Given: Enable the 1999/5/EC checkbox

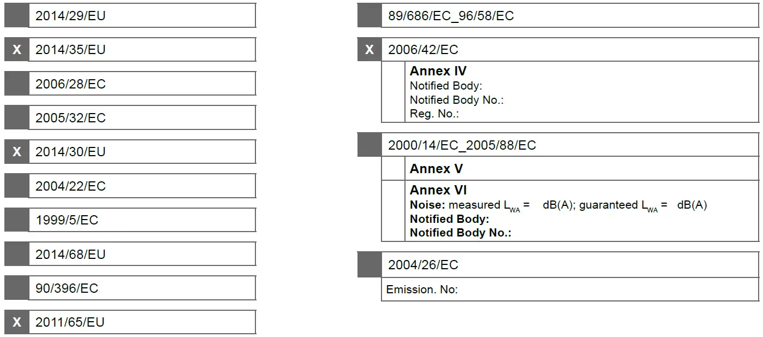Looking at the screenshot, I should (x=16, y=220).
